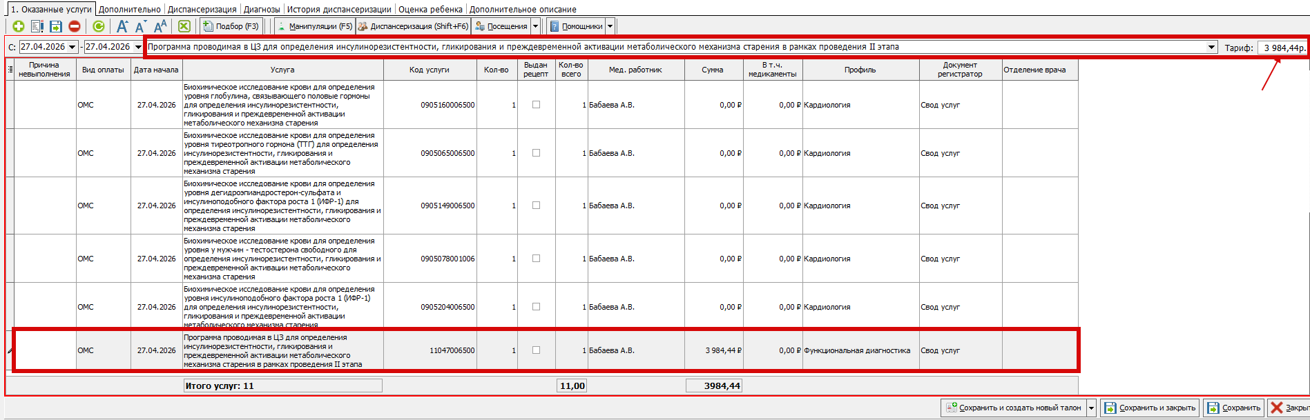
Task: Click the Подбор (F3) button
Action: tap(231, 26)
